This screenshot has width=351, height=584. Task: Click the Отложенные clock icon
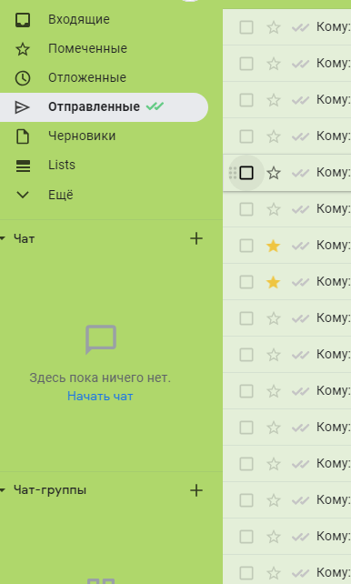[23, 78]
